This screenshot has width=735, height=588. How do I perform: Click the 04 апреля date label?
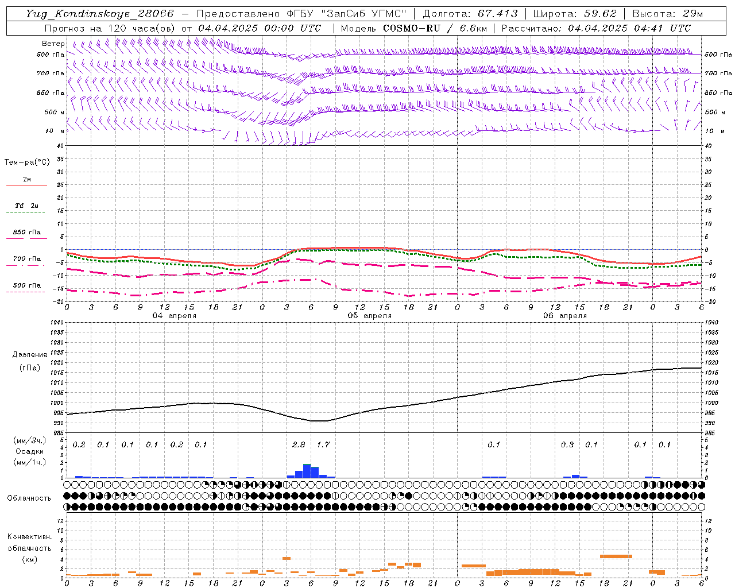point(175,315)
